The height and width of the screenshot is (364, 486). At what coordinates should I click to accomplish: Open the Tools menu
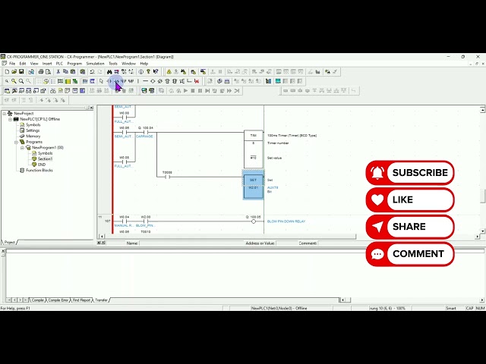tap(113, 64)
